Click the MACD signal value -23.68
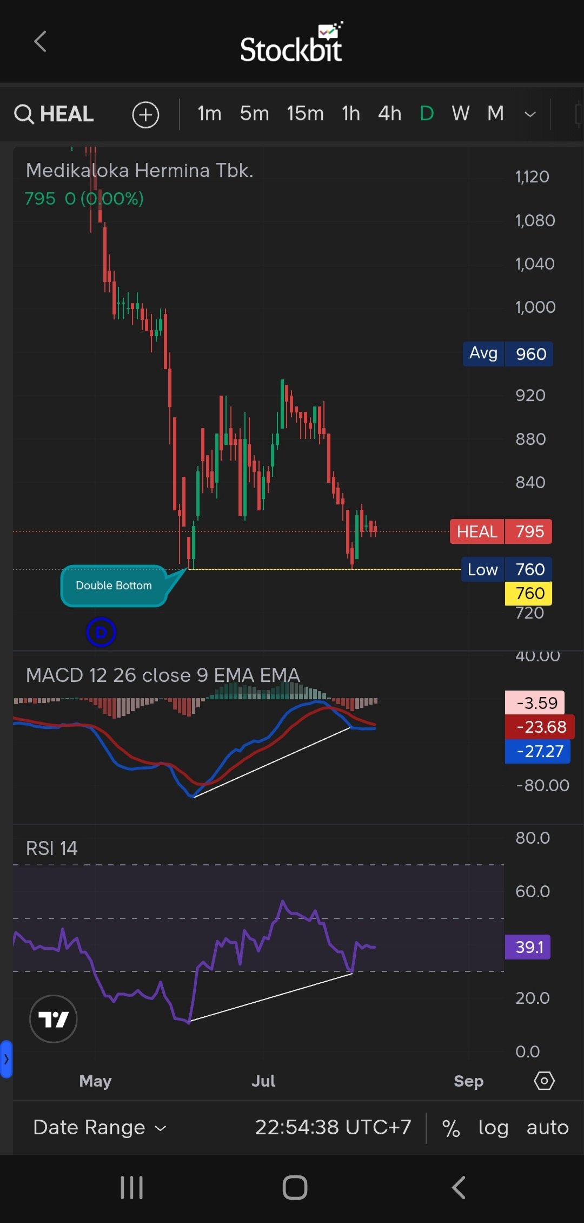 [540, 727]
